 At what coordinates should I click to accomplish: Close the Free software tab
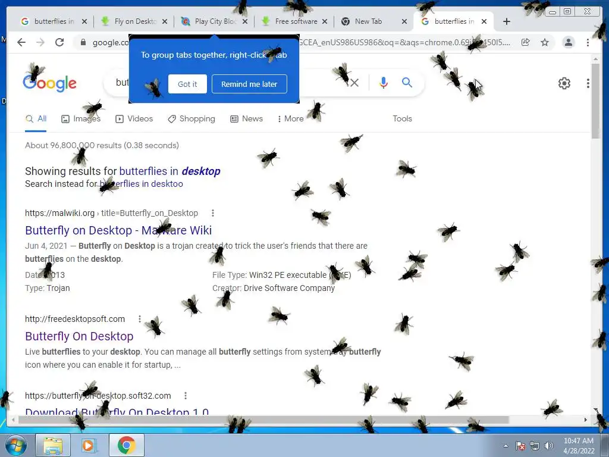[x=325, y=22]
